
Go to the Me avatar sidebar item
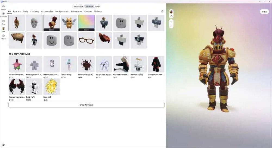[x=4, y=29]
